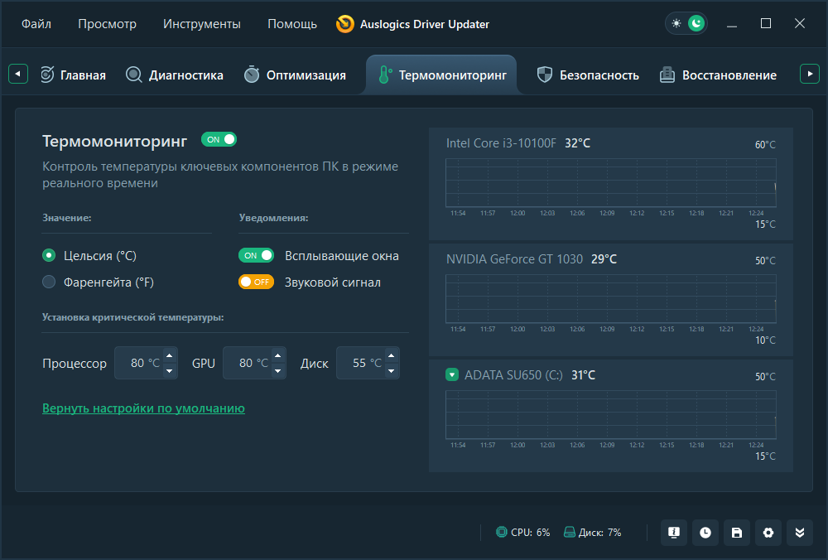Expand the double-chevron panel at bottom right
This screenshot has height=560, width=828.
[x=800, y=533]
